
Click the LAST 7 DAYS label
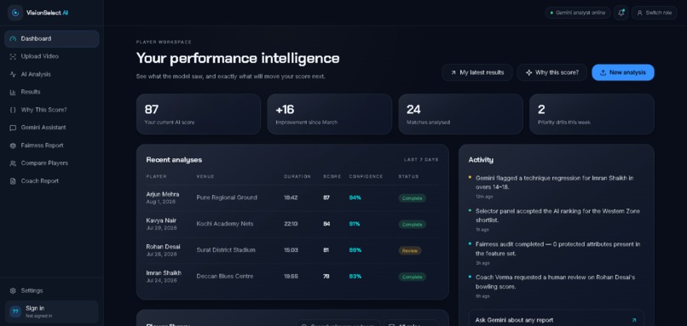click(421, 160)
